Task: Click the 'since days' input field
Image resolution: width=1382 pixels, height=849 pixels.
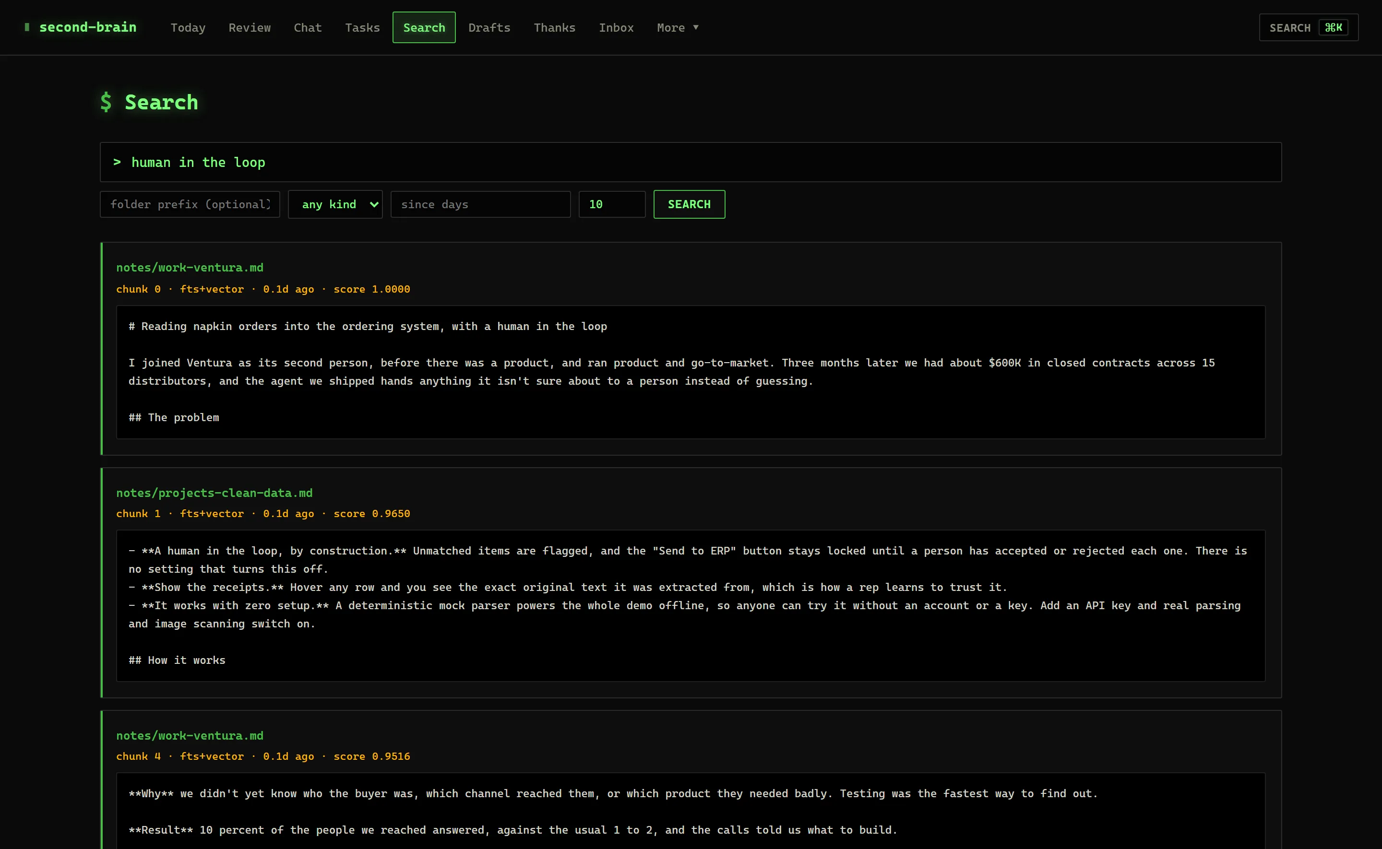Action: tap(481, 204)
